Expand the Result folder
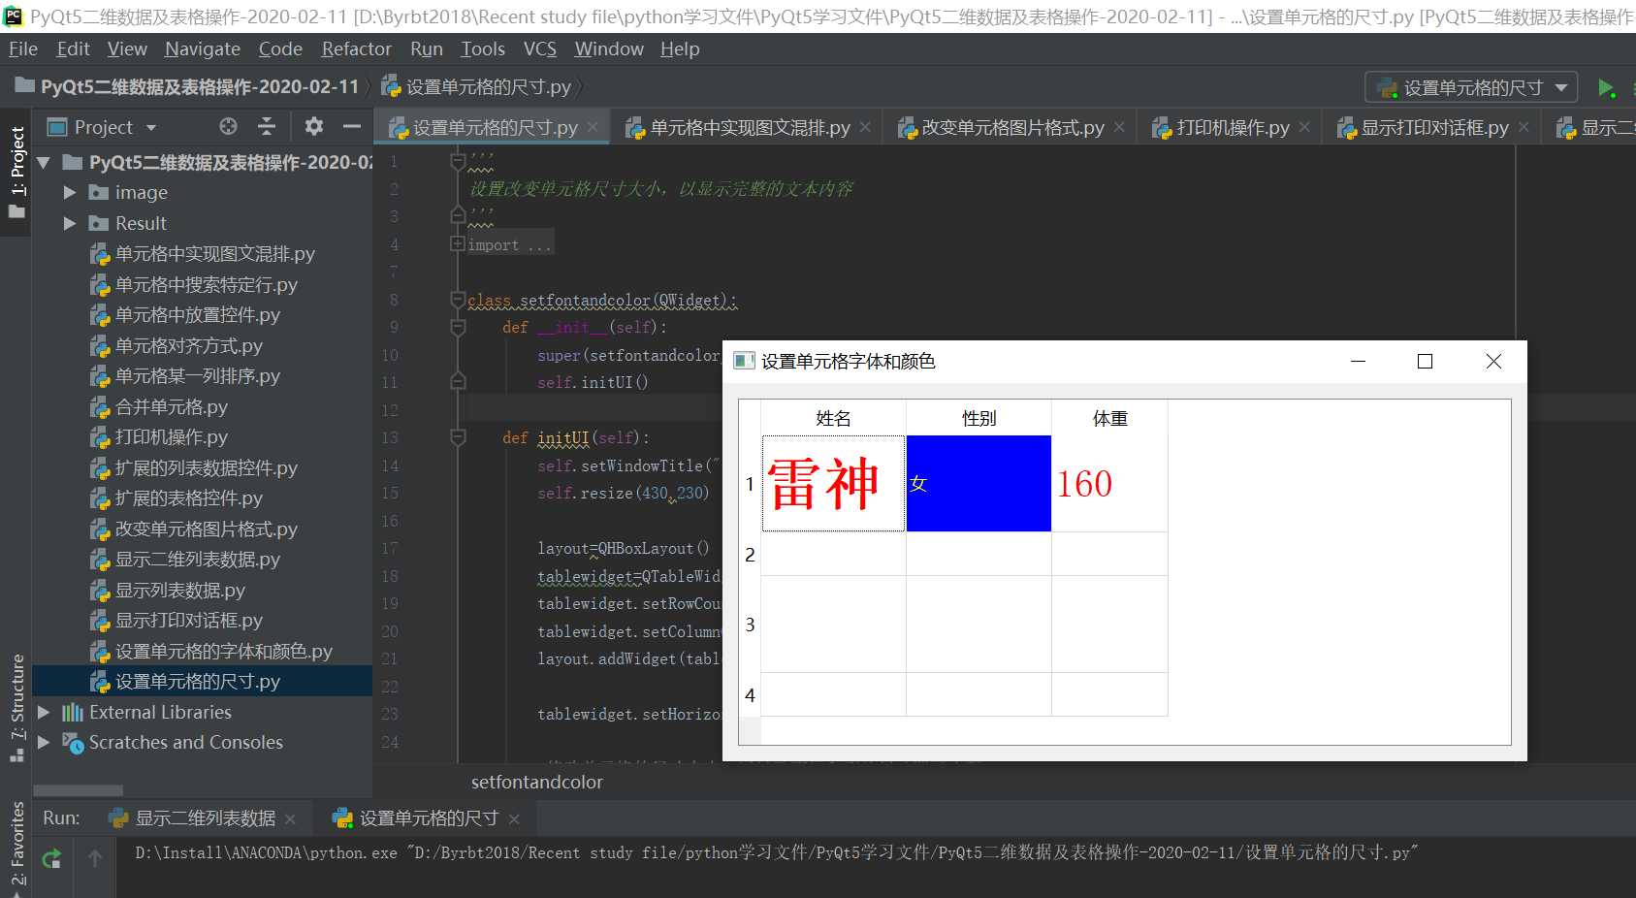This screenshot has height=898, width=1636. (x=69, y=223)
